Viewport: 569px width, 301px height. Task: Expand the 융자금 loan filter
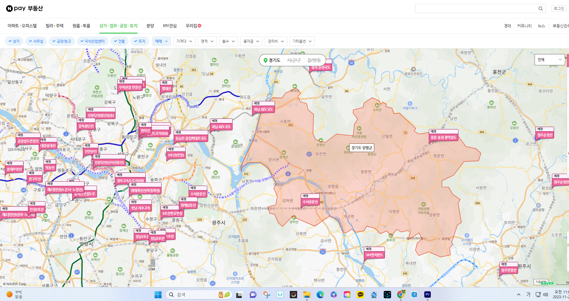coord(251,41)
